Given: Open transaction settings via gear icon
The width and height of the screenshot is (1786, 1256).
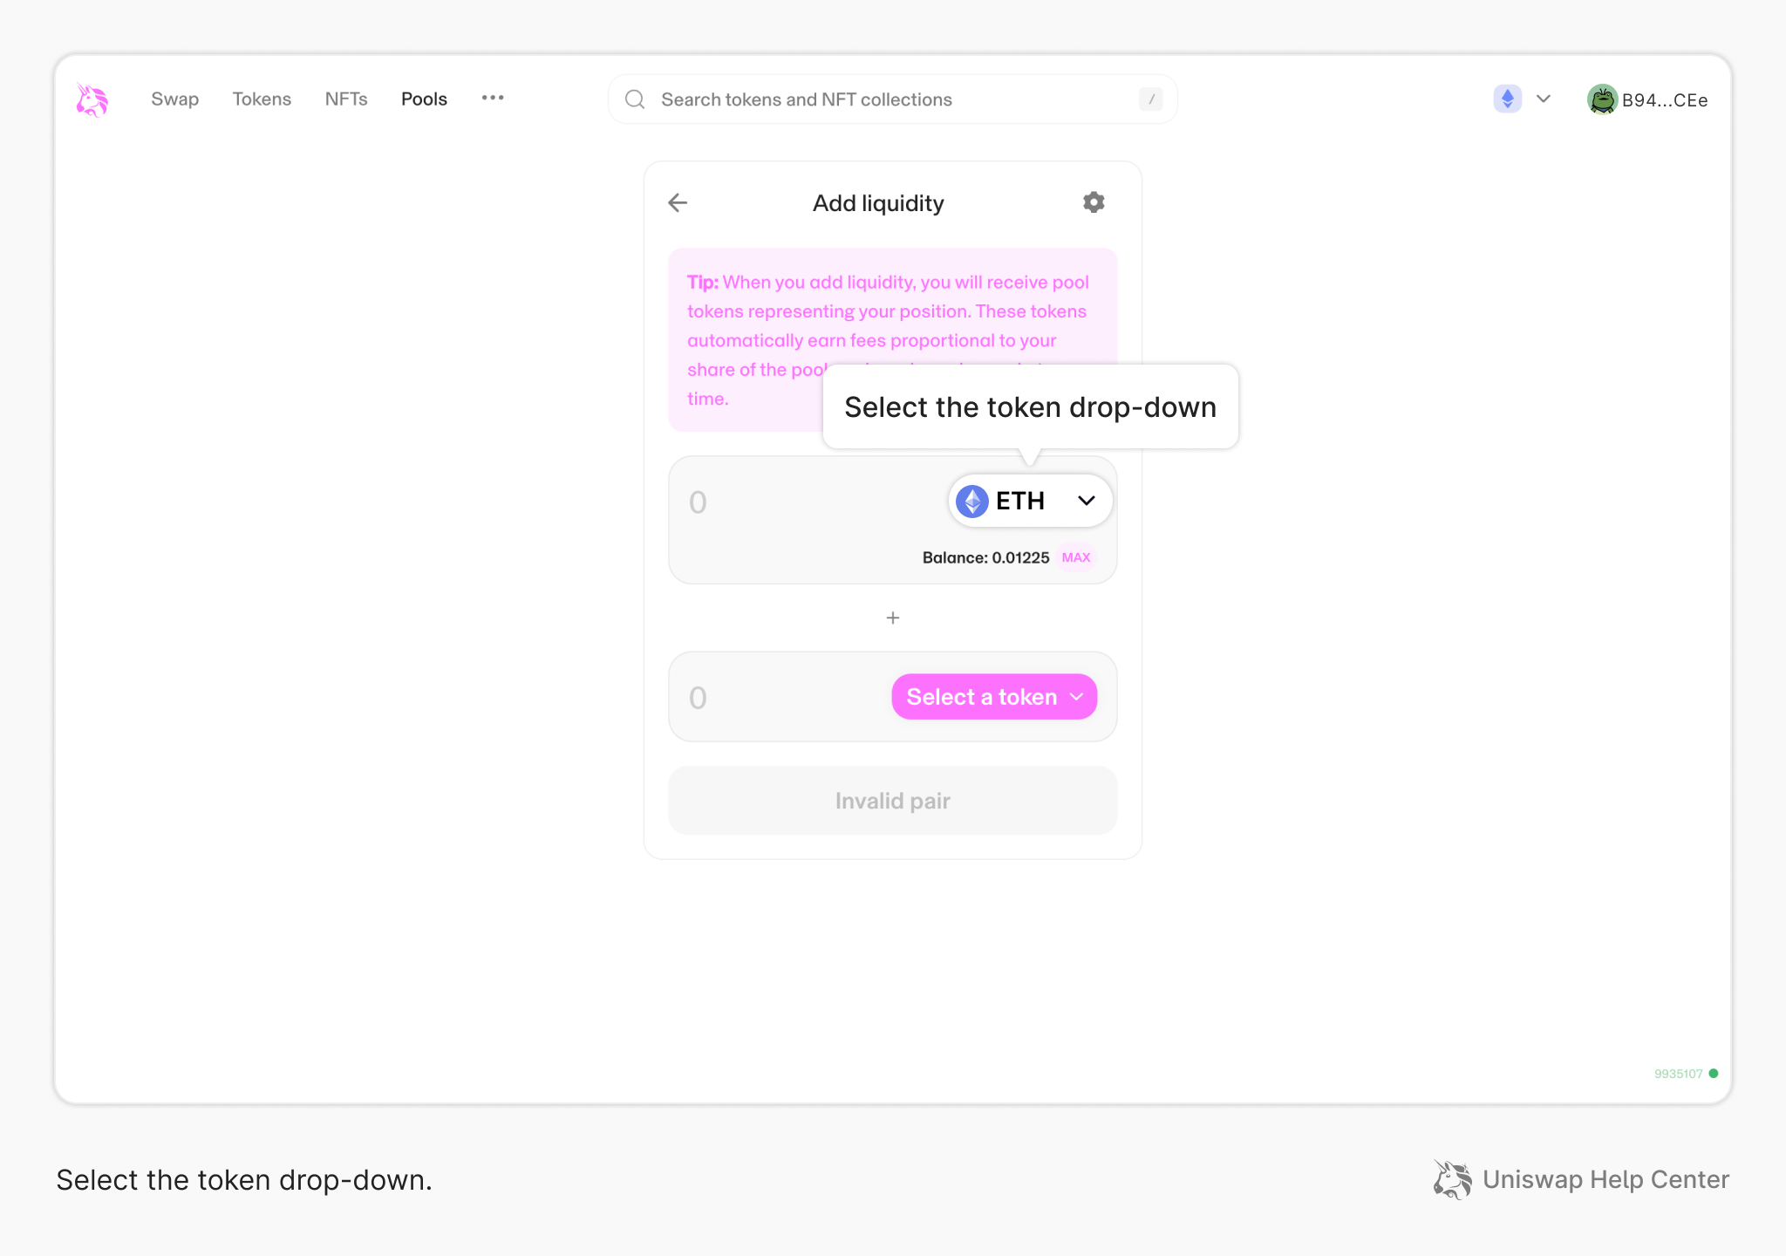Looking at the screenshot, I should point(1094,201).
